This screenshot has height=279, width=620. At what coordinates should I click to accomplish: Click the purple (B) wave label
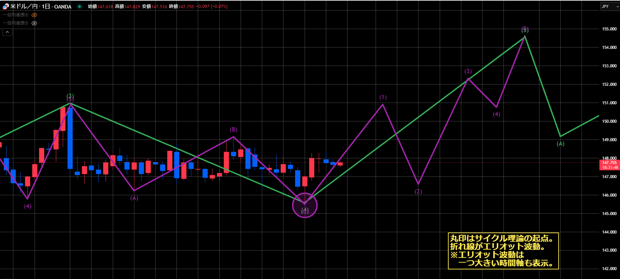click(233, 130)
